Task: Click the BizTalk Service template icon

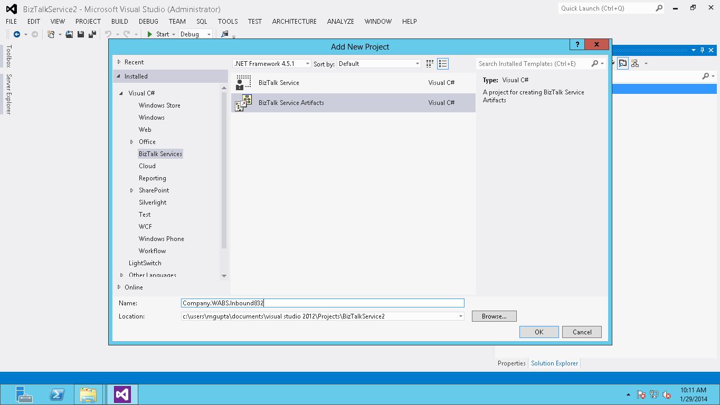Action: [243, 83]
